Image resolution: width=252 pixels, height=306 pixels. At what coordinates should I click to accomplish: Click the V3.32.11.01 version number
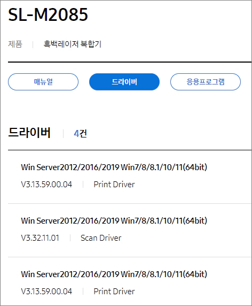pos(40,238)
